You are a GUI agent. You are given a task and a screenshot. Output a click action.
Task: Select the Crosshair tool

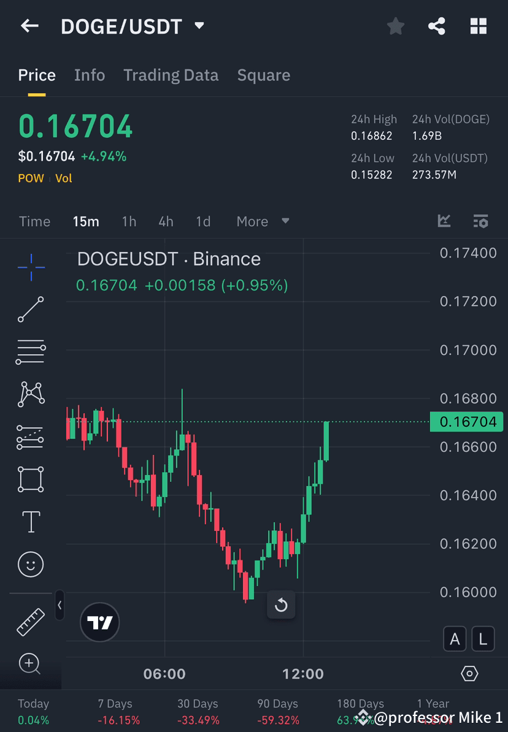31,267
